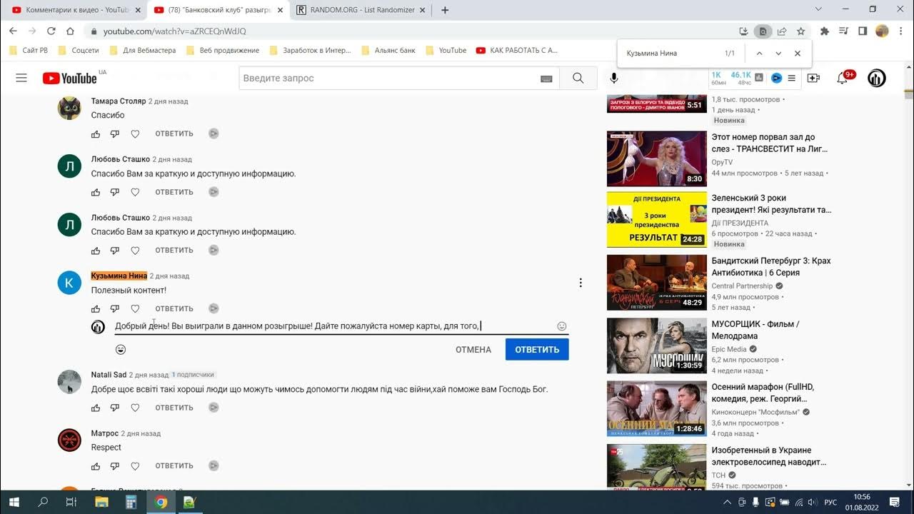Heart the Матрос comment
Image resolution: width=914 pixels, height=514 pixels.
coord(135,465)
